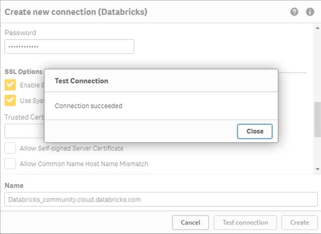The image size is (321, 234).
Task: Click scrollbar track above the thumb
Action: [318, 66]
